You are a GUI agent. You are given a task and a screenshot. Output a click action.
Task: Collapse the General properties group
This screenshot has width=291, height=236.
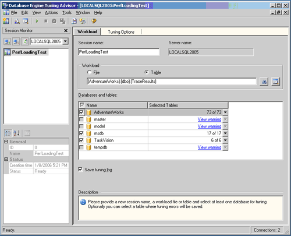[6, 142]
